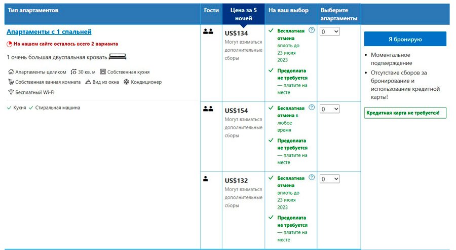Click 'Кредитная карта не требуется!' badge
Screen dimensions: 456x250
tap(405, 113)
